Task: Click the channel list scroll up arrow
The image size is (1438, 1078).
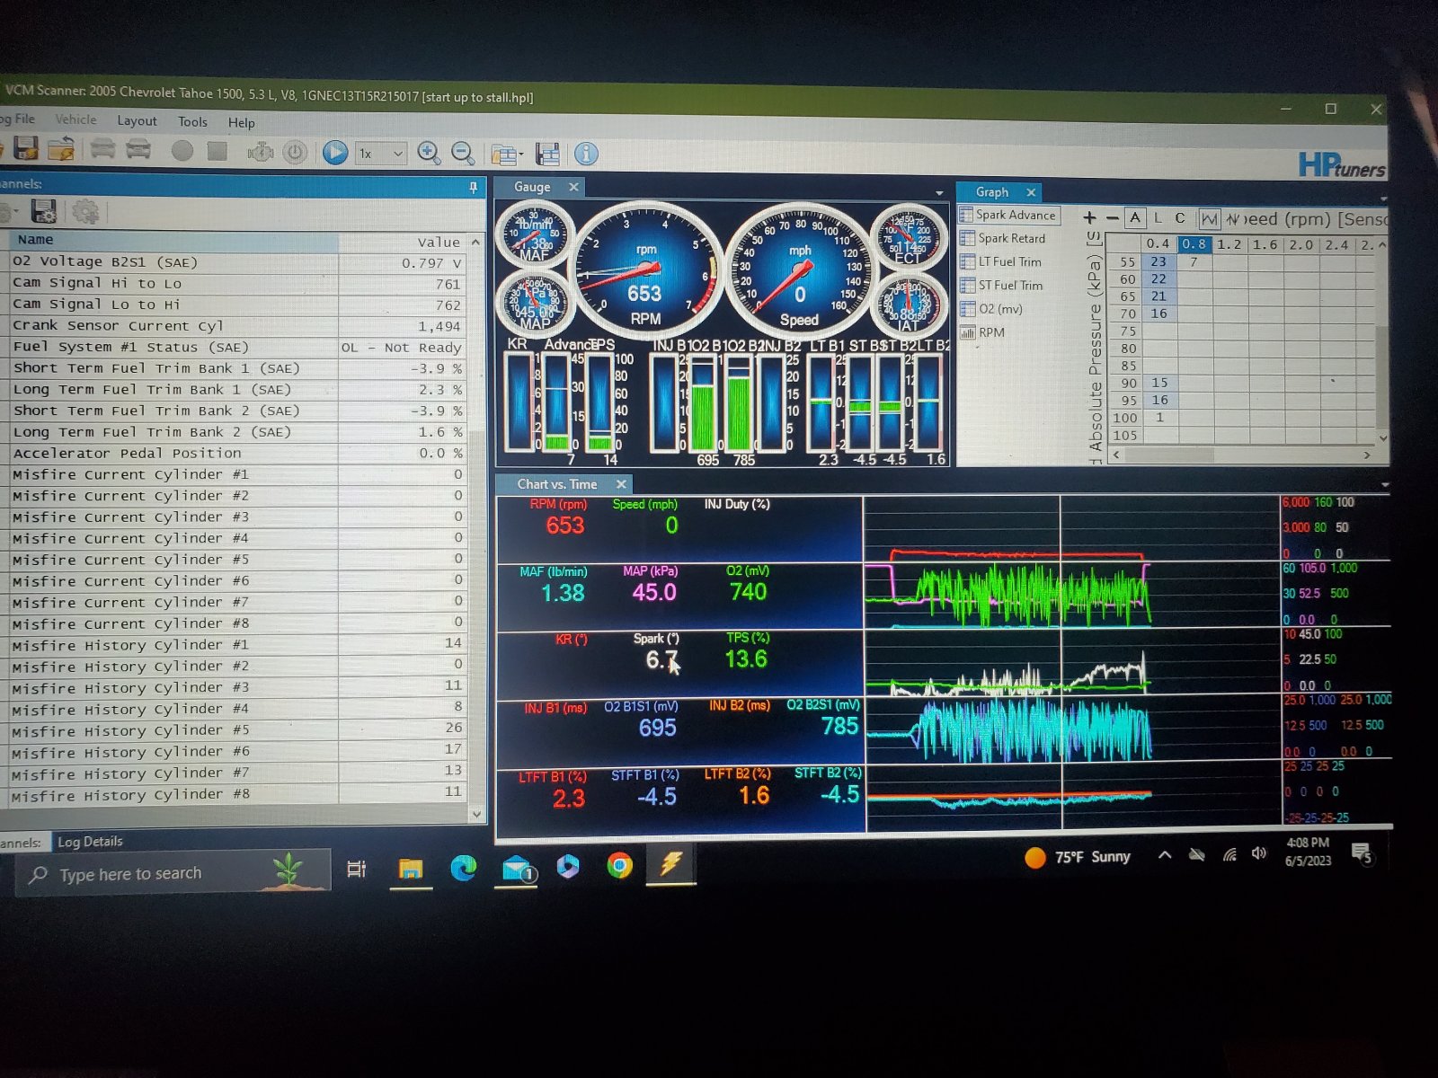Action: [x=475, y=242]
